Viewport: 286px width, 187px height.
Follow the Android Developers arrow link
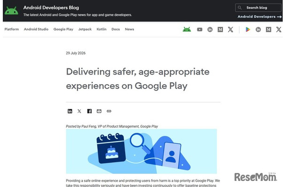click(260, 16)
